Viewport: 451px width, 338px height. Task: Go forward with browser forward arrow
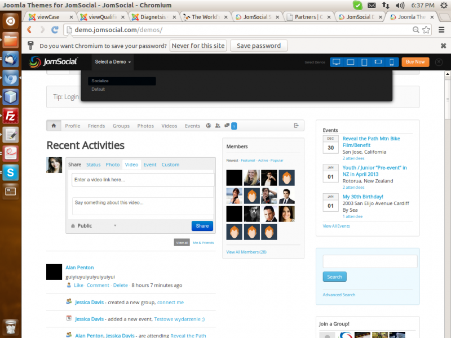pyautogui.click(x=42, y=30)
